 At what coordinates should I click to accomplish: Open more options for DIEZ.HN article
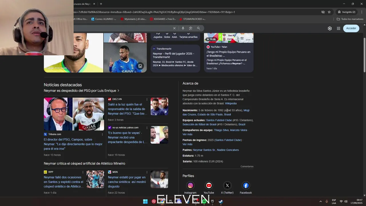147,99
